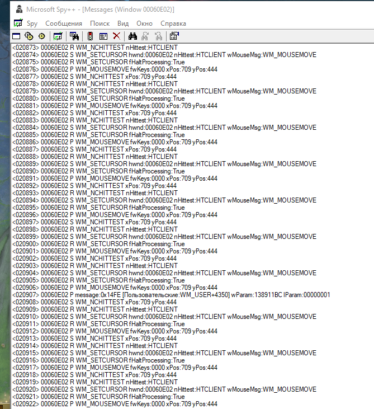374x409 pixels.
Task: Select log line <020900> fHaltProcessing:True
Action: 98,244
